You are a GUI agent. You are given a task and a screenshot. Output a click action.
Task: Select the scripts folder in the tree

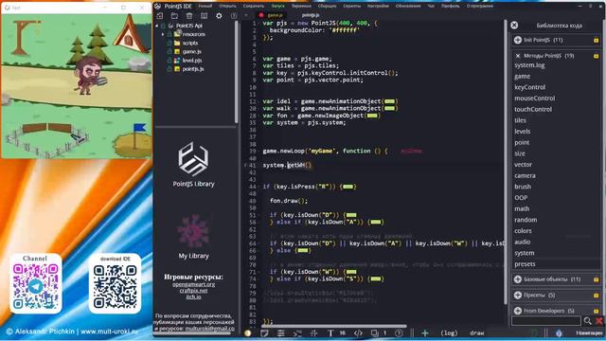[x=189, y=43]
